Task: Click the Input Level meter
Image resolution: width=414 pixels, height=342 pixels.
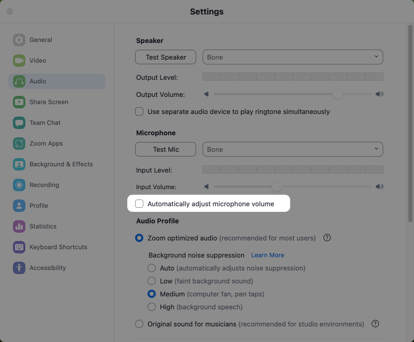Action: click(x=293, y=169)
